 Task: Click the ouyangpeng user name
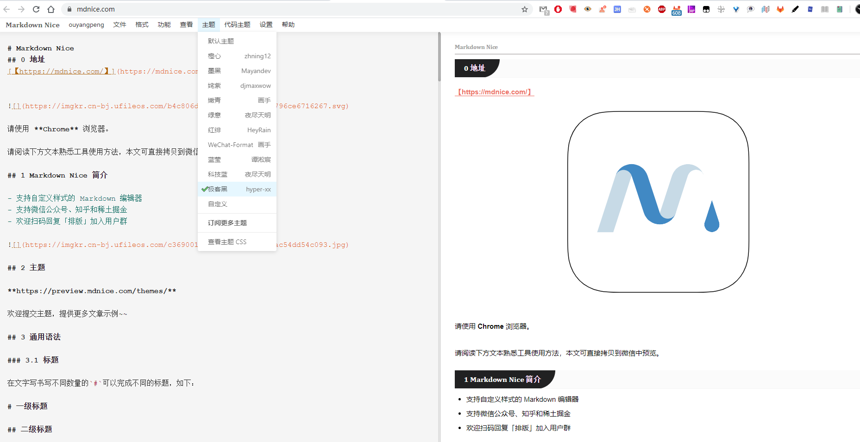[86, 25]
